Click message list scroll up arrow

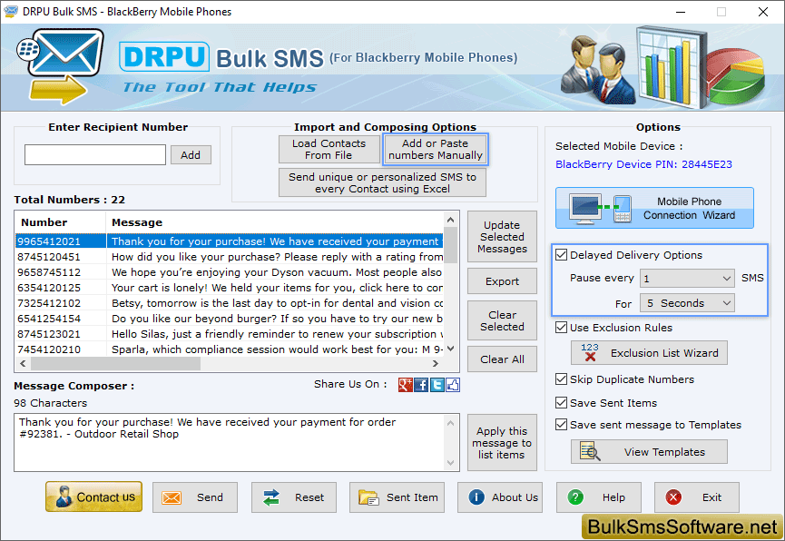click(x=450, y=220)
